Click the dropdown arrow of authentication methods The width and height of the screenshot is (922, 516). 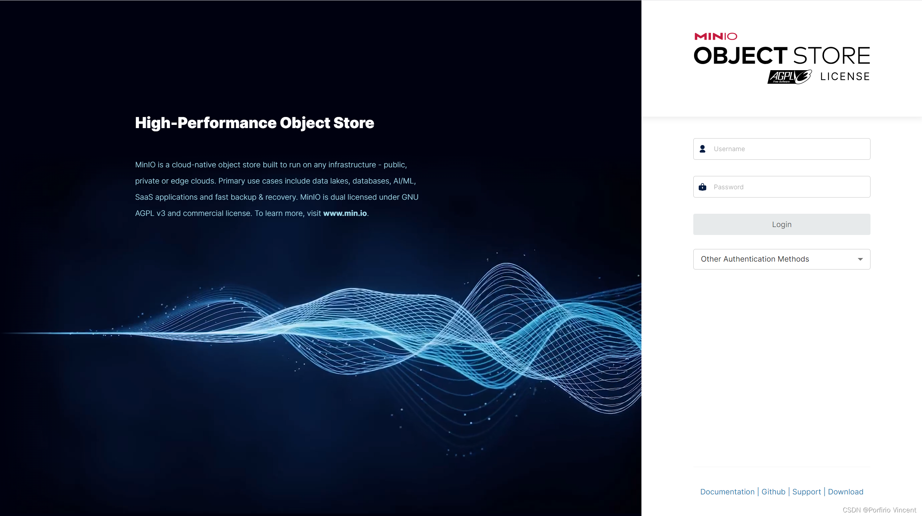tap(860, 259)
